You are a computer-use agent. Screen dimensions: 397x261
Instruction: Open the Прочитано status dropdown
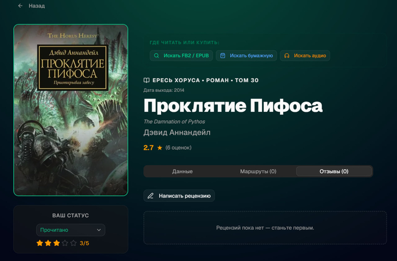coord(71,230)
